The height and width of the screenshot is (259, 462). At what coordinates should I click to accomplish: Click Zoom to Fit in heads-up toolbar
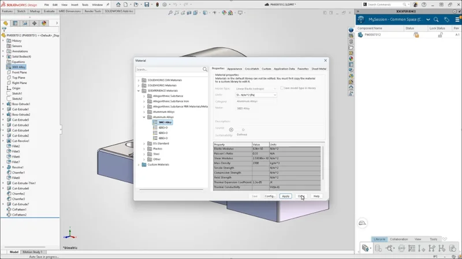click(x=170, y=13)
